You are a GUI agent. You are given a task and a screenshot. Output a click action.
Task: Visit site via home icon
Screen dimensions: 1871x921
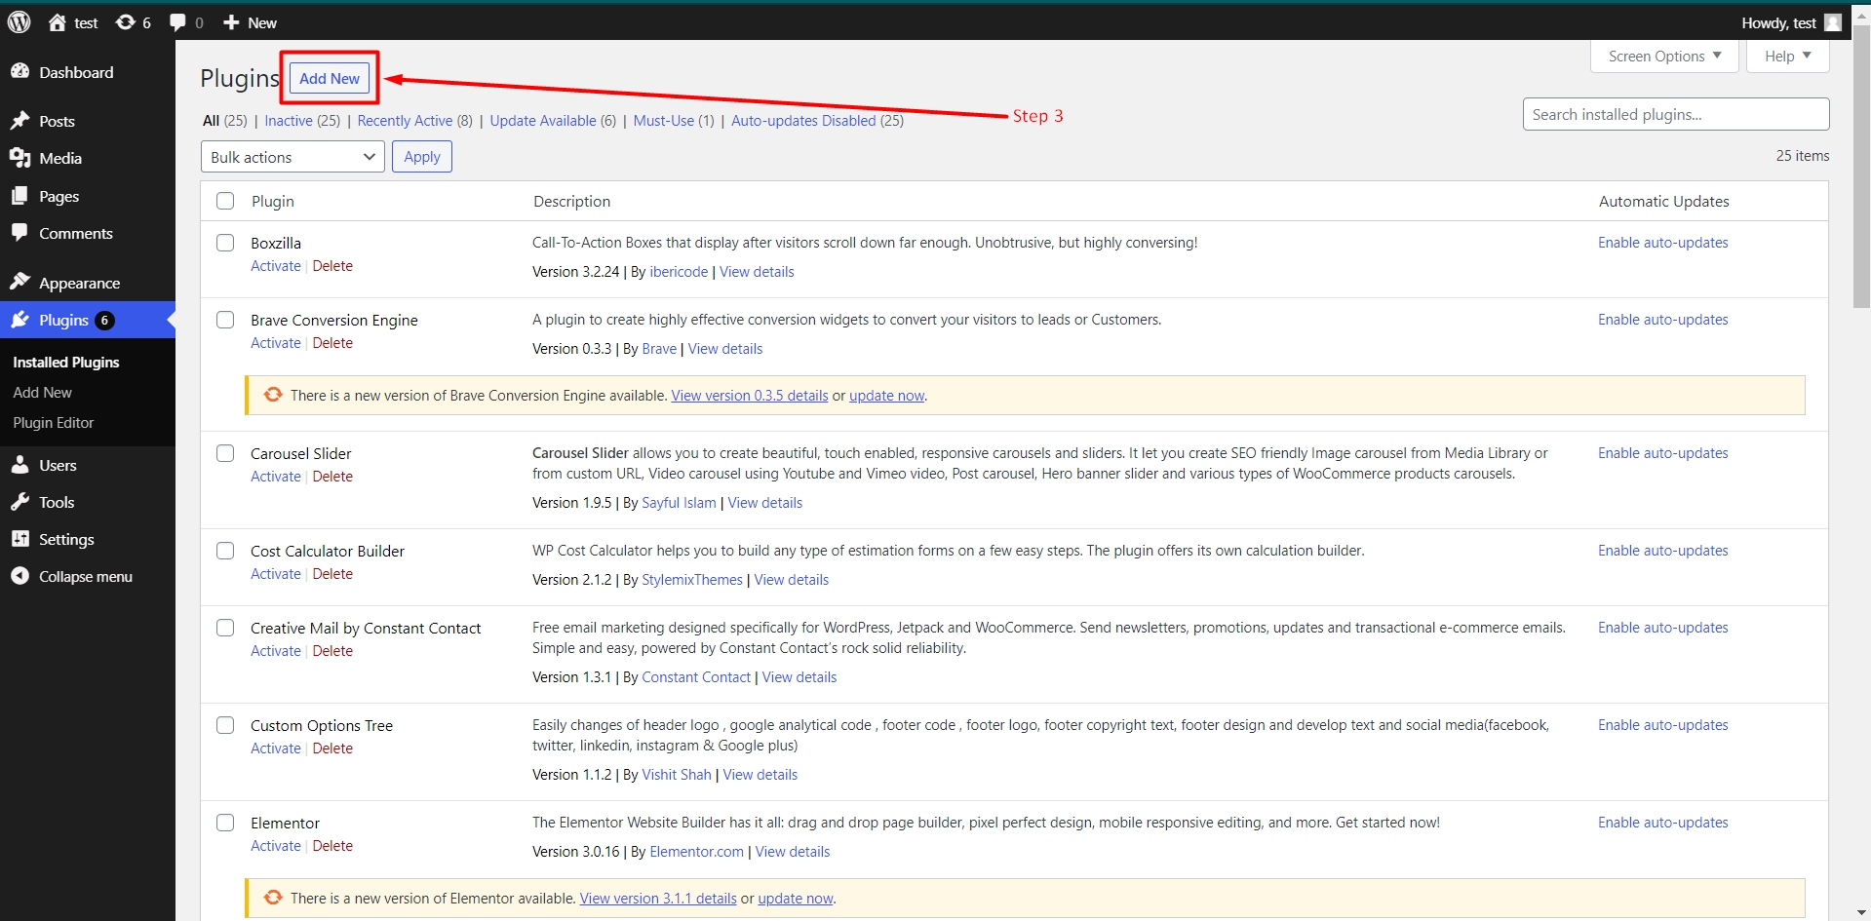click(58, 22)
